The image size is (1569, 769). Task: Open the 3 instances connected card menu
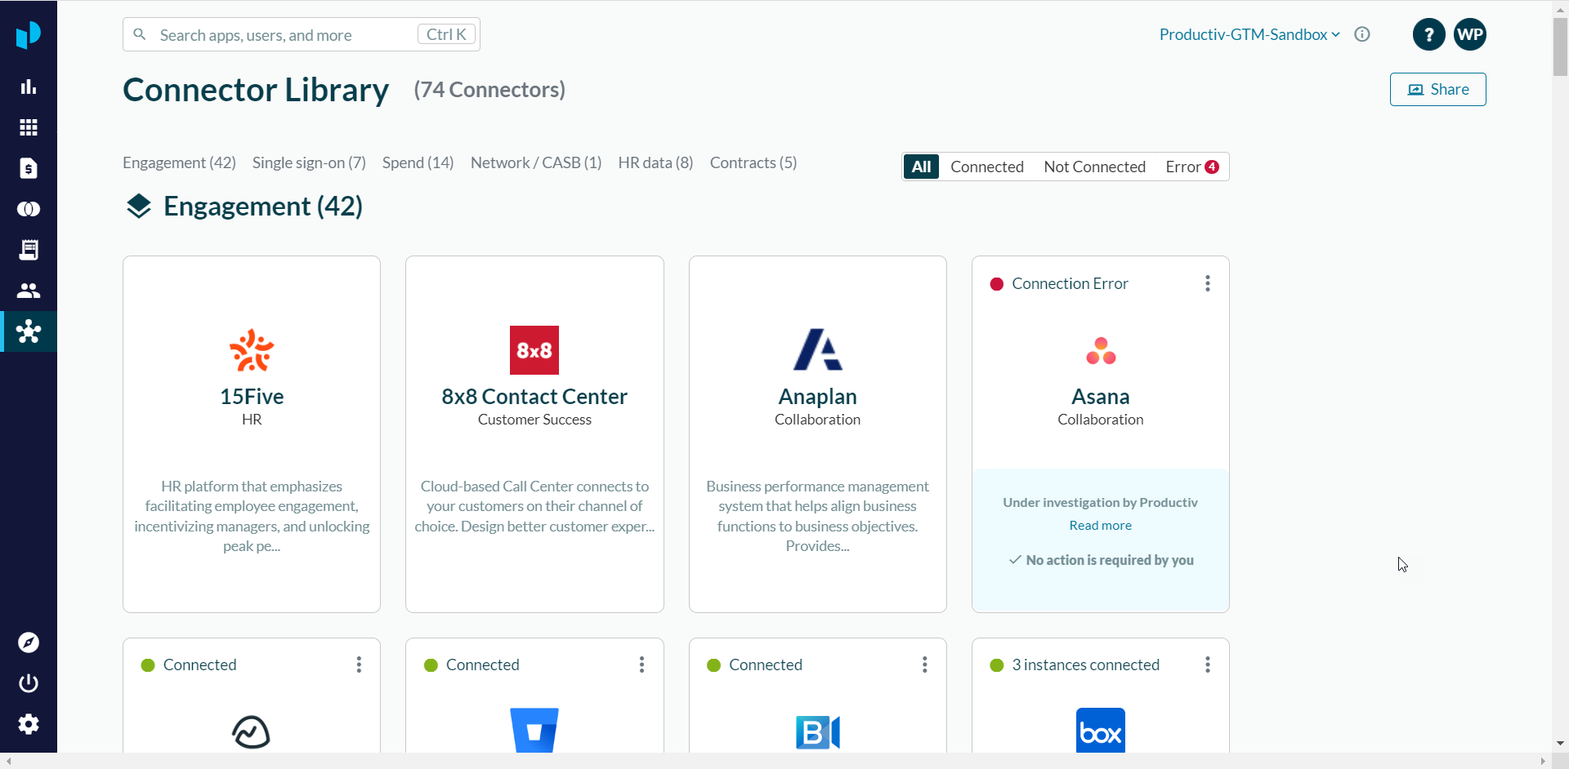click(1207, 665)
